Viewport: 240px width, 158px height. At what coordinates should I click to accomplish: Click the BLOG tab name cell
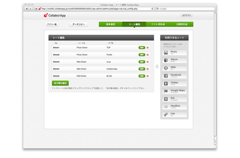pos(109,76)
